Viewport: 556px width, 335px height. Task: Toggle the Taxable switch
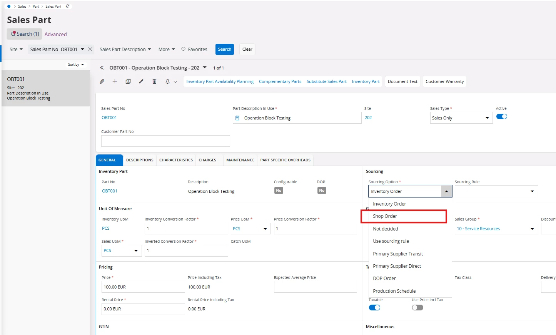point(374,307)
